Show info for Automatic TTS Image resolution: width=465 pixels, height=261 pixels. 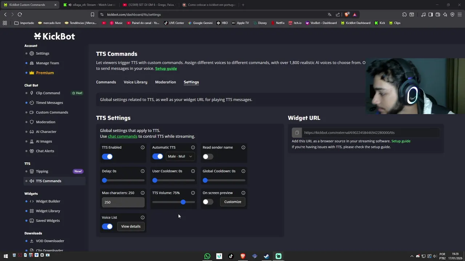click(x=193, y=148)
